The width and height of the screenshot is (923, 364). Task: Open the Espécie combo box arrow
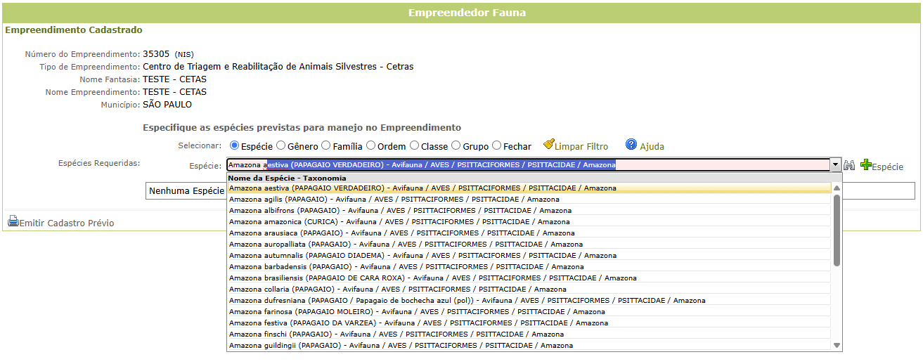(x=835, y=165)
